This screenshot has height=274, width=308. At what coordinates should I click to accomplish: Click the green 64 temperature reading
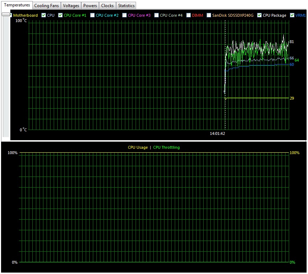pyautogui.click(x=297, y=60)
